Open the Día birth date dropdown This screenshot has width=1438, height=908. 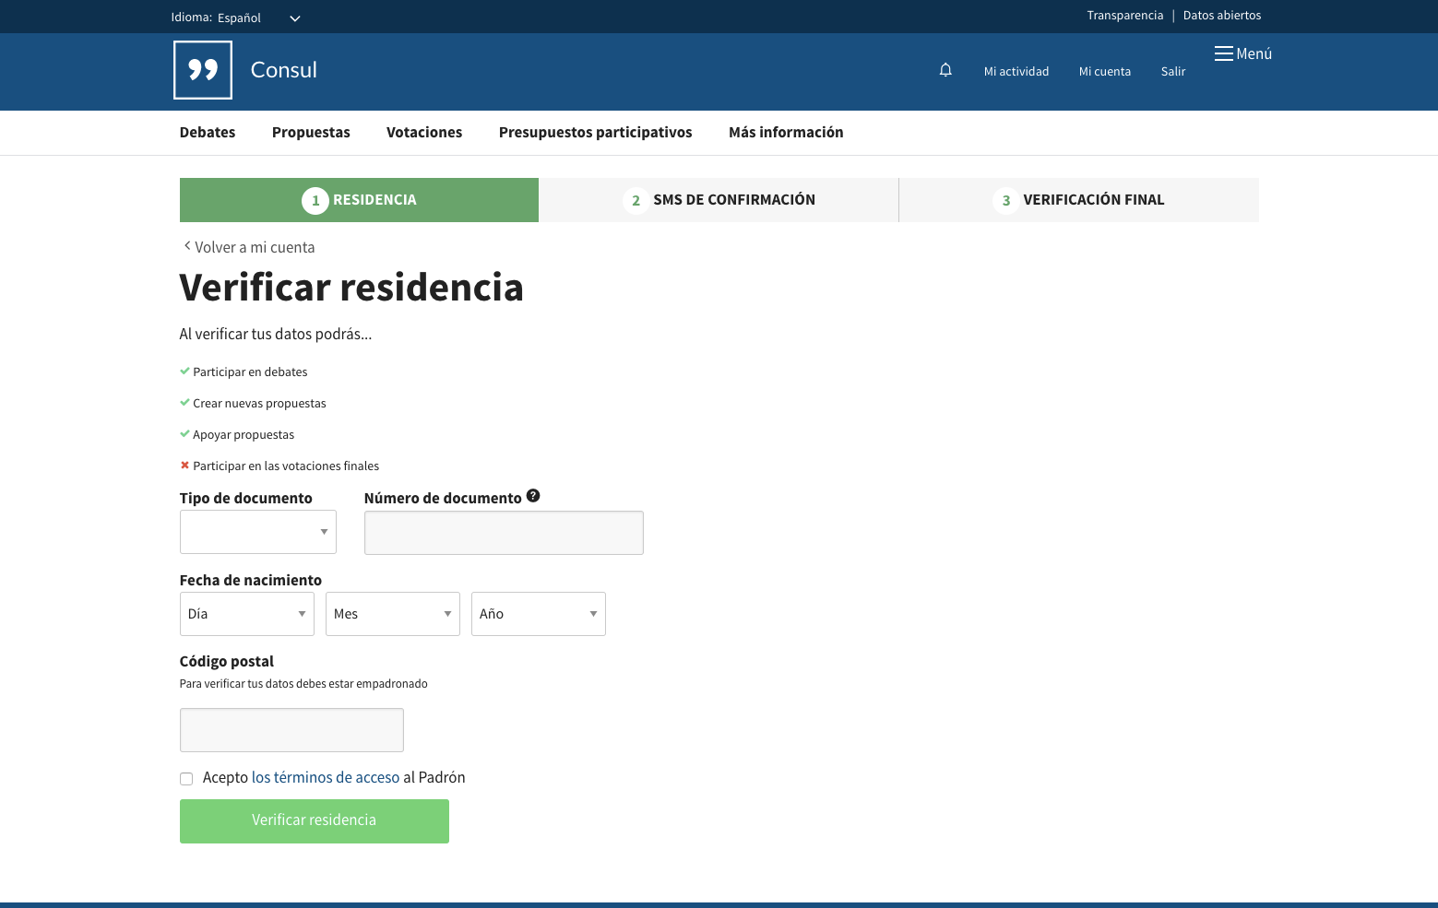click(247, 614)
